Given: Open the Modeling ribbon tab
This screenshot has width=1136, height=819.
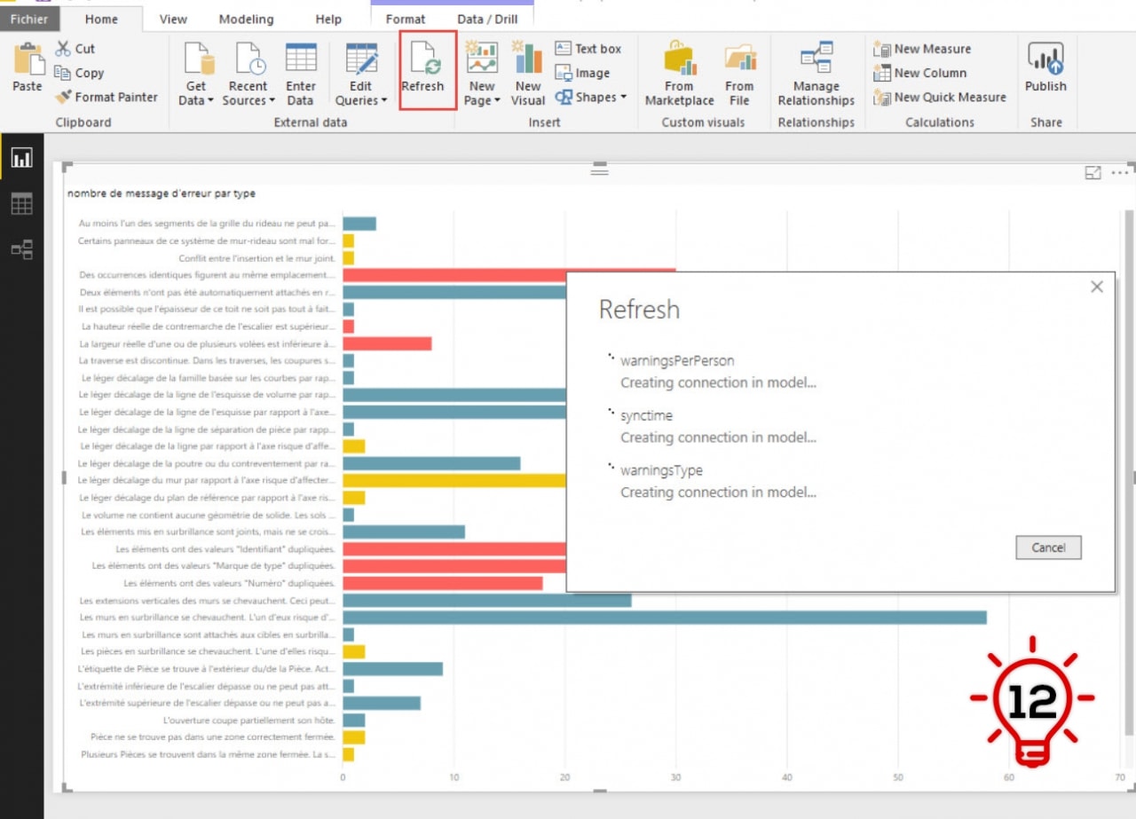Looking at the screenshot, I should click(x=246, y=19).
